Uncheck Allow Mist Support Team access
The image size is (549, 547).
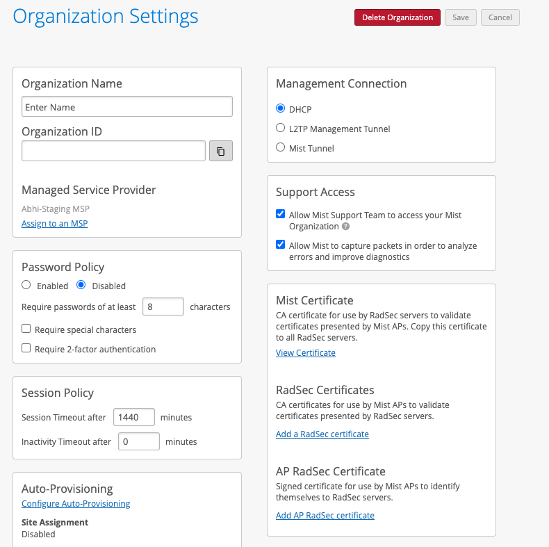(x=281, y=214)
